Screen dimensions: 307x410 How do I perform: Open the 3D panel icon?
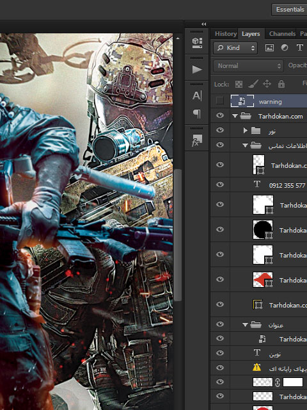(x=197, y=42)
